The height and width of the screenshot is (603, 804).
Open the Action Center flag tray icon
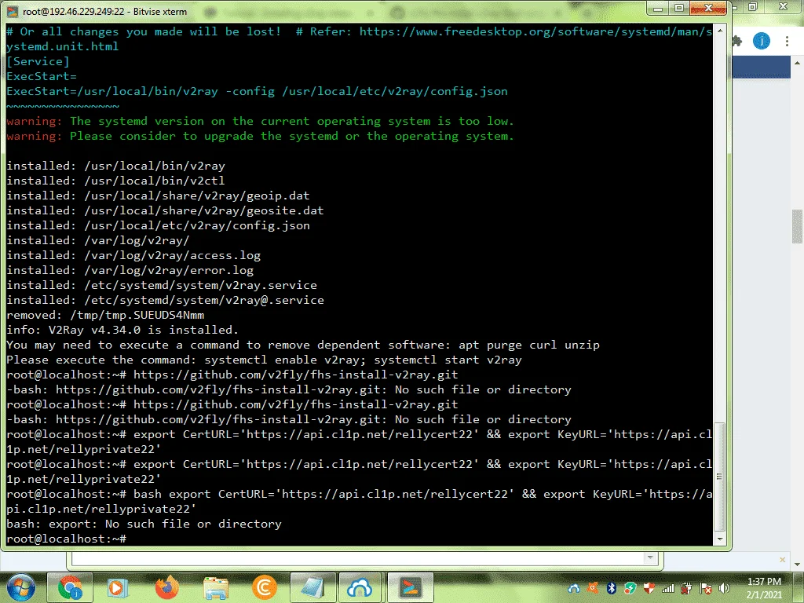click(x=706, y=588)
